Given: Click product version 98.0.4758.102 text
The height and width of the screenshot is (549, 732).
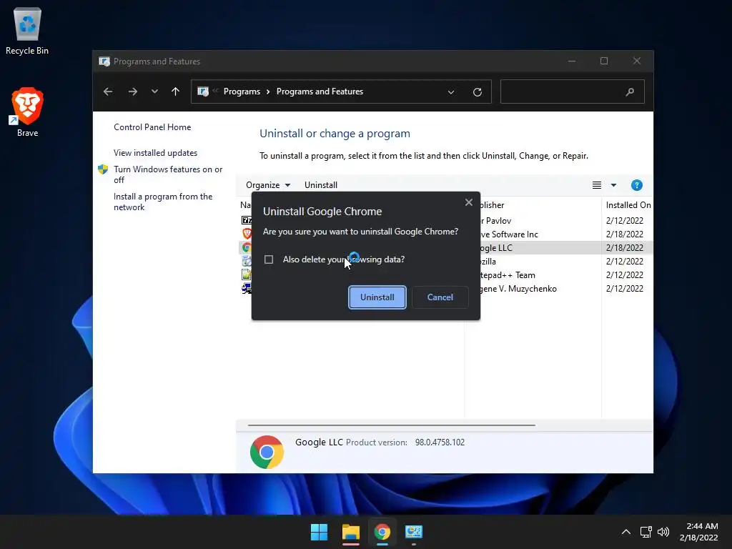Looking at the screenshot, I should (x=440, y=442).
